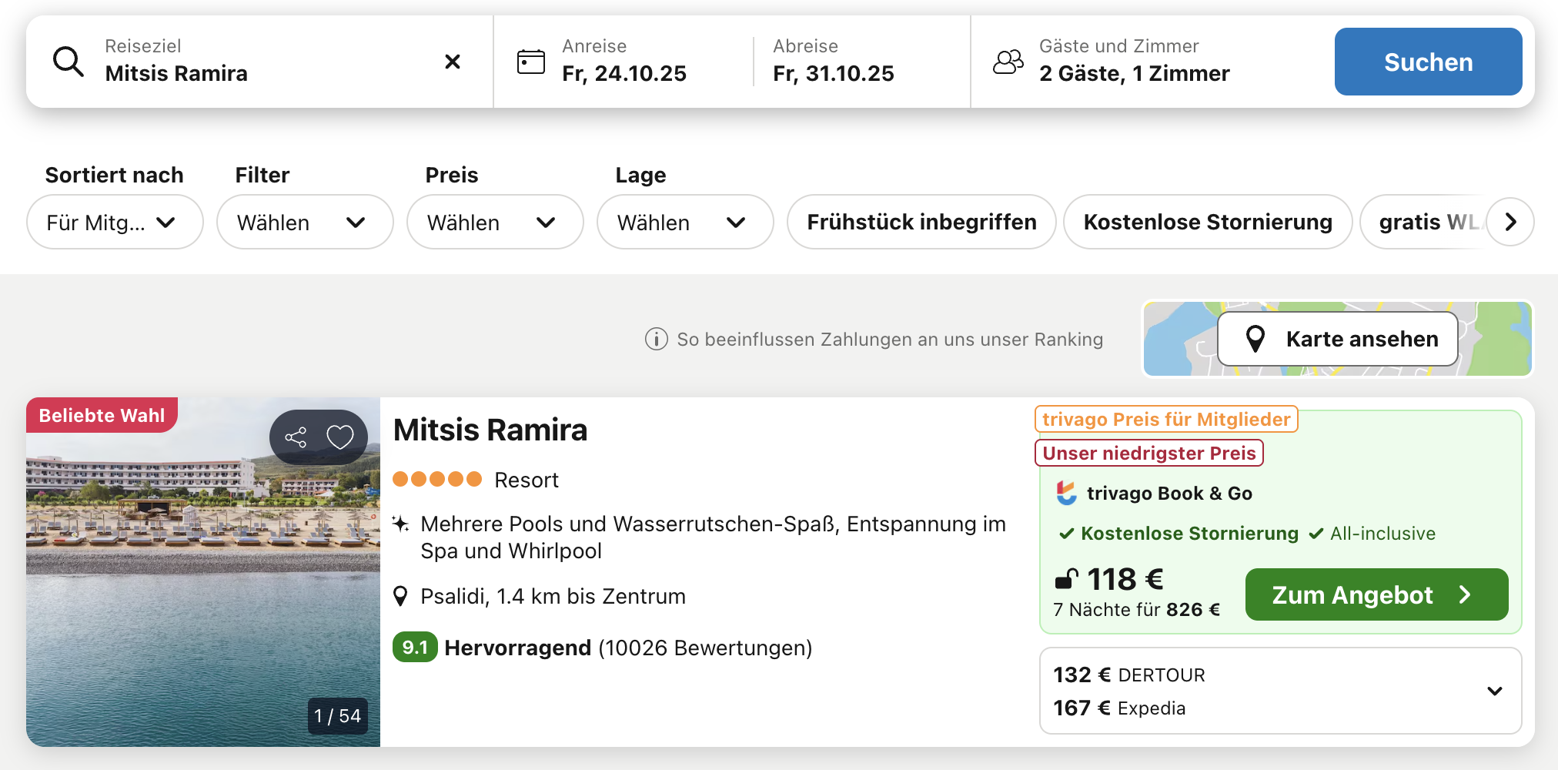
Task: Click the guests and rooms icon
Action: coord(1008,62)
